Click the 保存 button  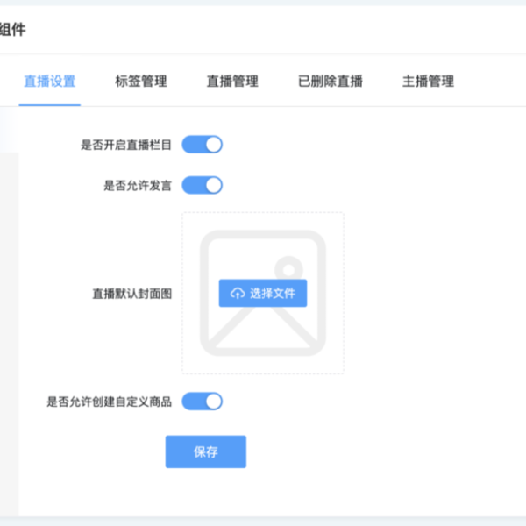206,451
